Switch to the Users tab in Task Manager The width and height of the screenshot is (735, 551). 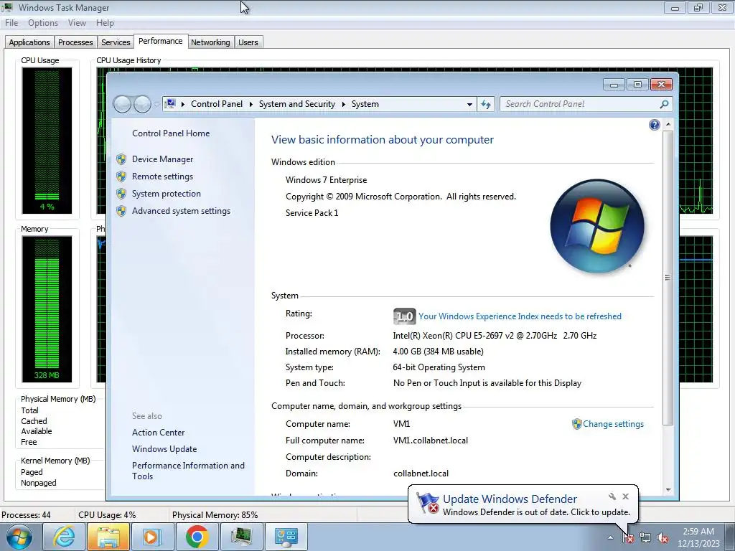(248, 42)
